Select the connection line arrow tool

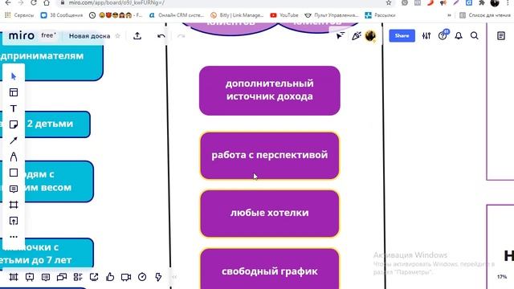point(14,140)
